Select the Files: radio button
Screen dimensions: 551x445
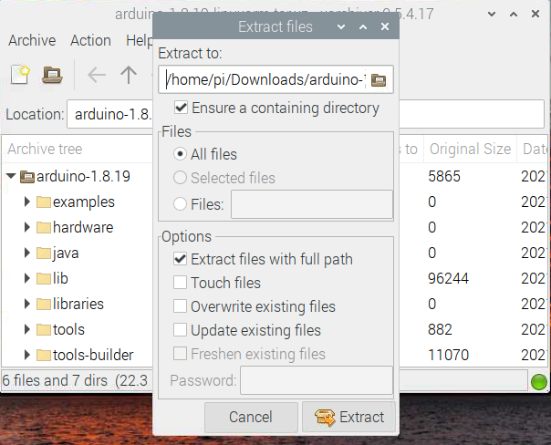tap(180, 204)
